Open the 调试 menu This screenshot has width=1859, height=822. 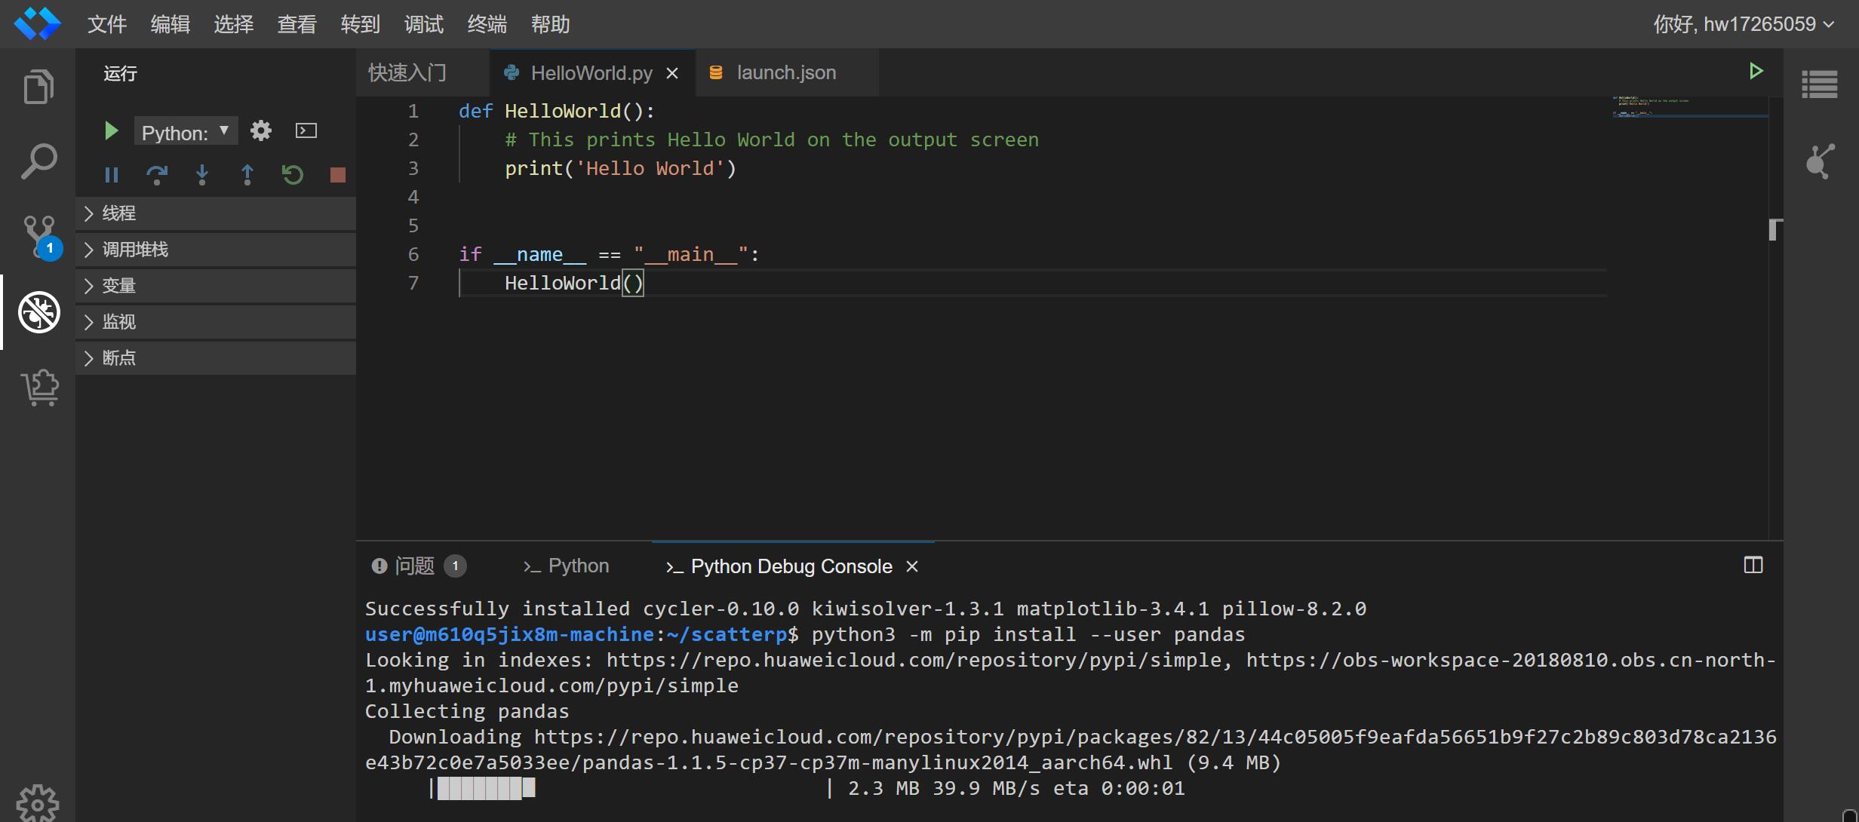click(x=423, y=24)
